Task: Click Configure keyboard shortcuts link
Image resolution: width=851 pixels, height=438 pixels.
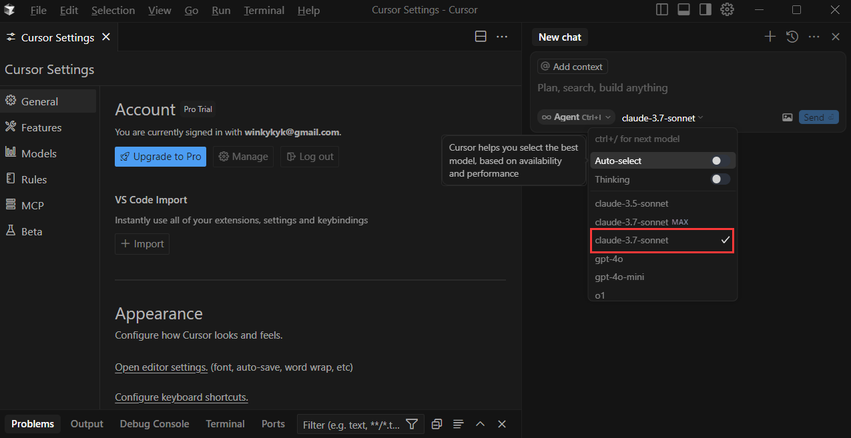Action: pyautogui.click(x=182, y=397)
